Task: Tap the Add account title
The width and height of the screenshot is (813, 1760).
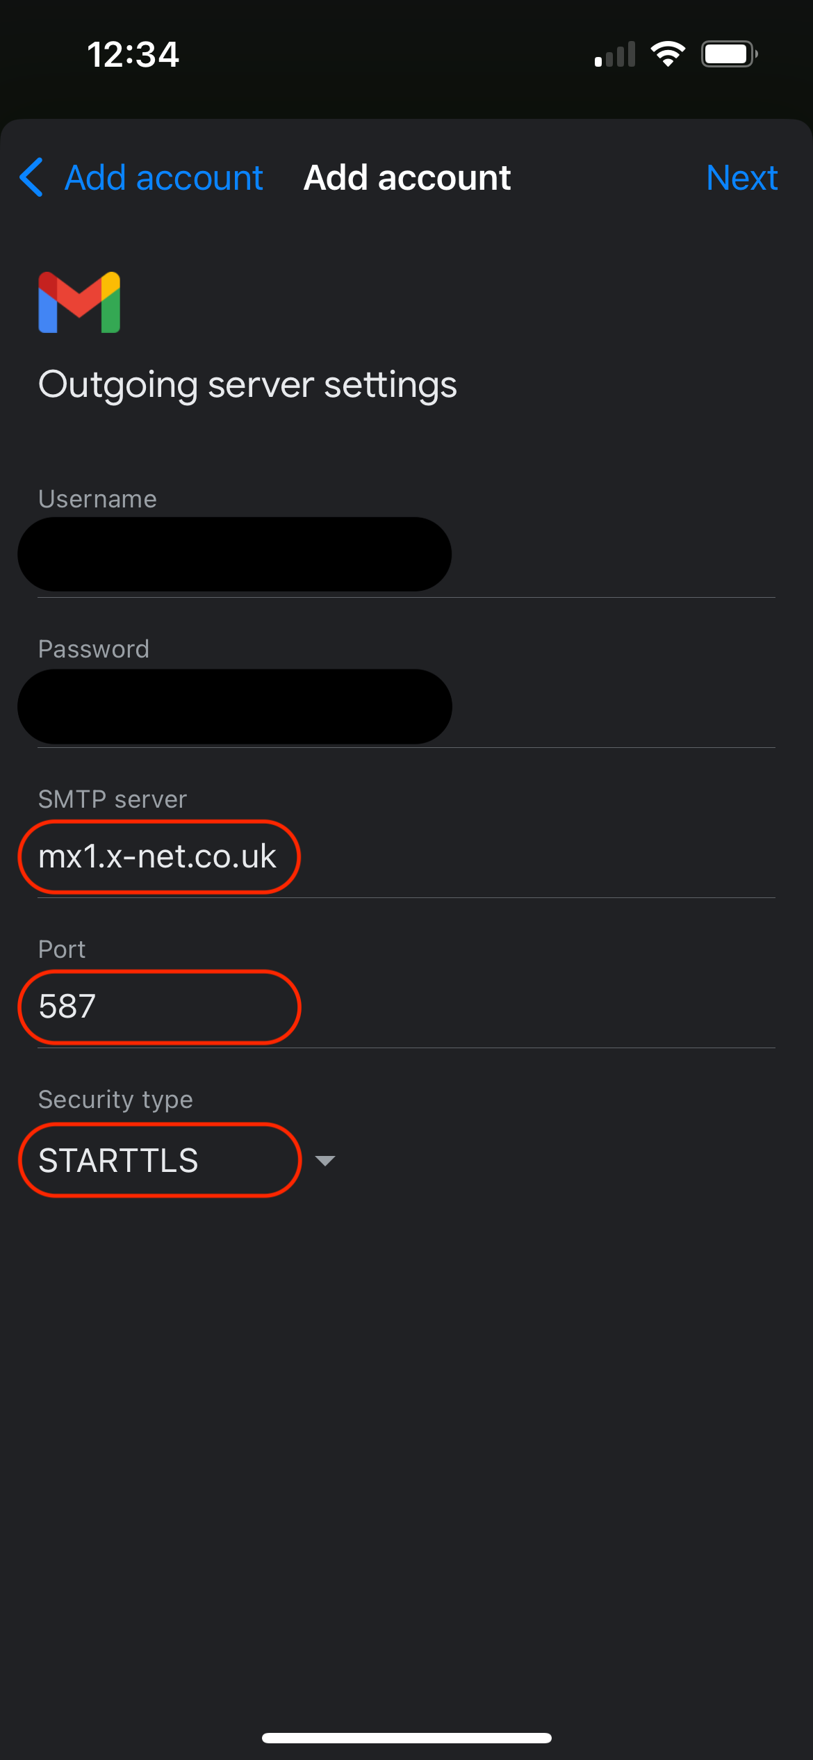Action: click(406, 177)
